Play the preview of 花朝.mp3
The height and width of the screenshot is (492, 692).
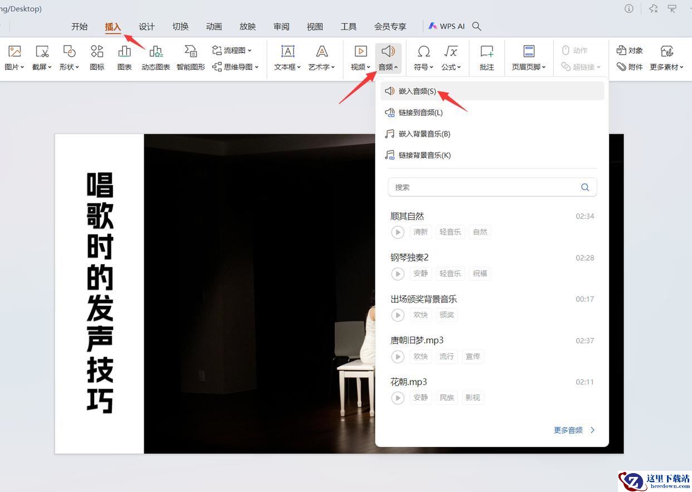[x=397, y=398]
